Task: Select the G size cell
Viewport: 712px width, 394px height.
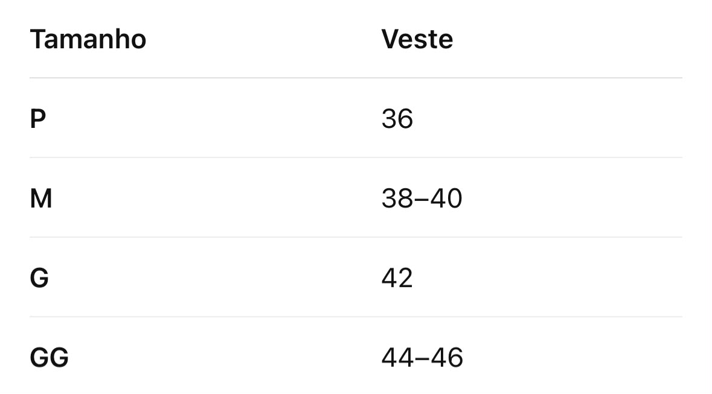Action: [x=39, y=278]
